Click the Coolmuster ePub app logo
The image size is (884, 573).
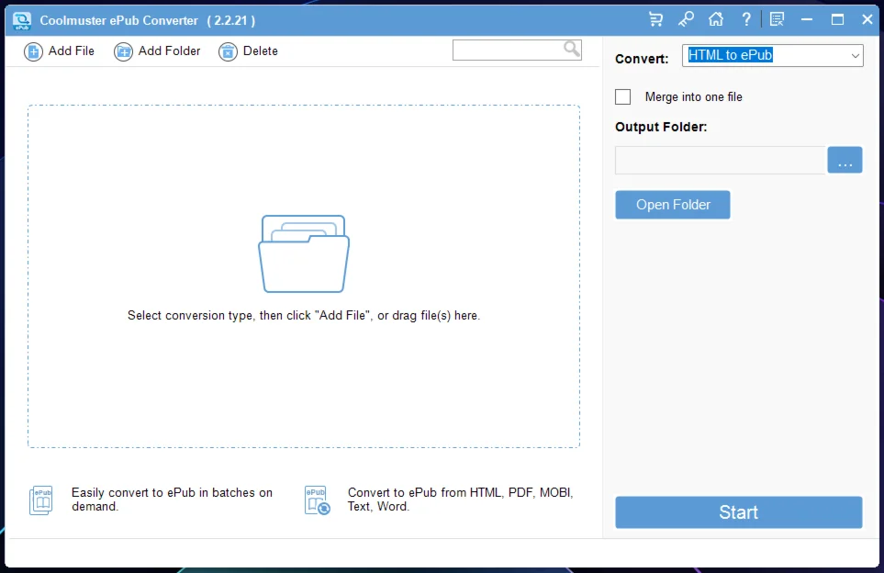[x=22, y=20]
